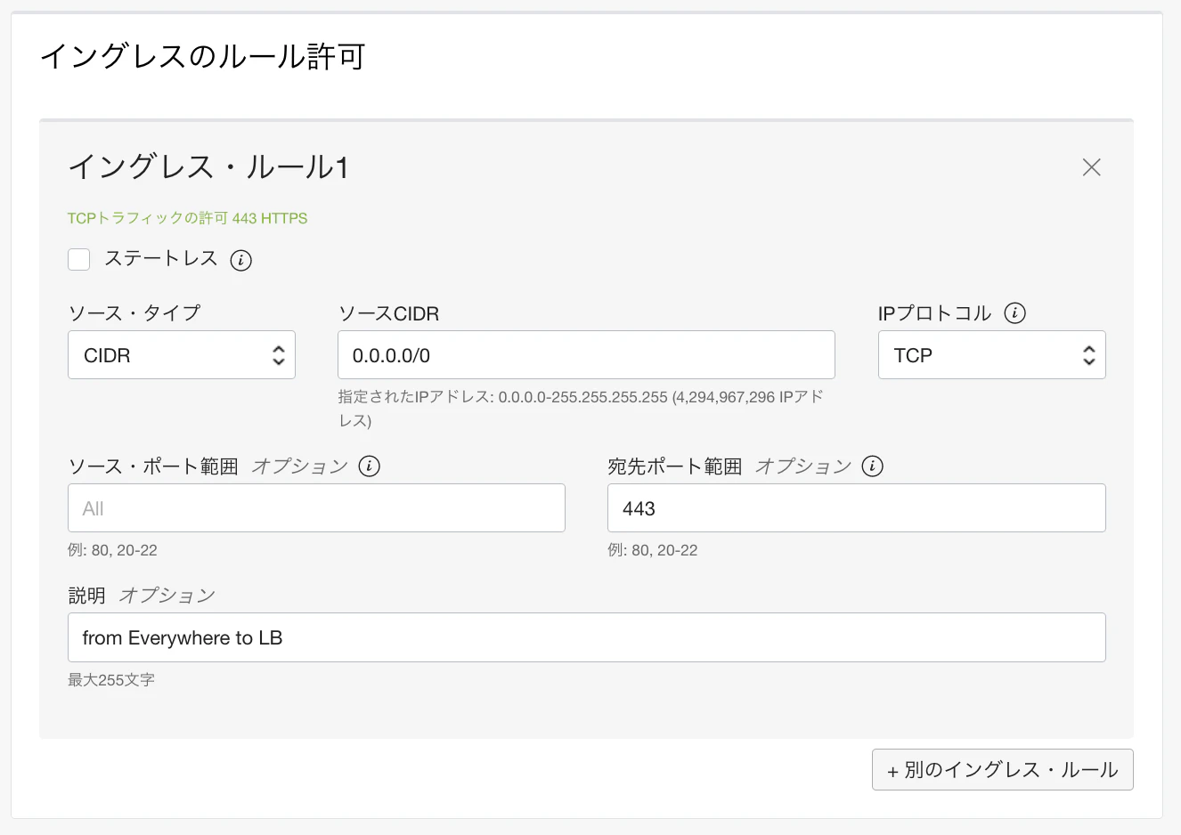The height and width of the screenshot is (835, 1181).
Task: Click the ステートレス label text
Action: pyautogui.click(x=161, y=259)
